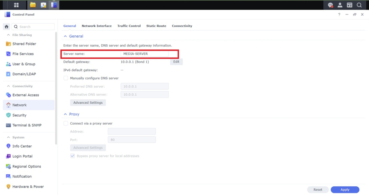Open the user account options icon

[340, 5]
